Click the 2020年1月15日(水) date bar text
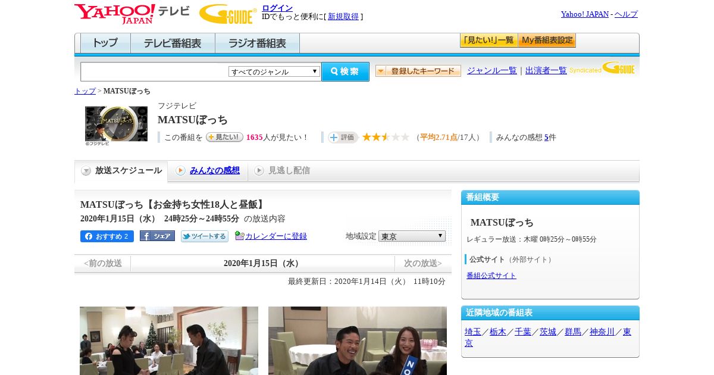714x375 pixels. 263,263
